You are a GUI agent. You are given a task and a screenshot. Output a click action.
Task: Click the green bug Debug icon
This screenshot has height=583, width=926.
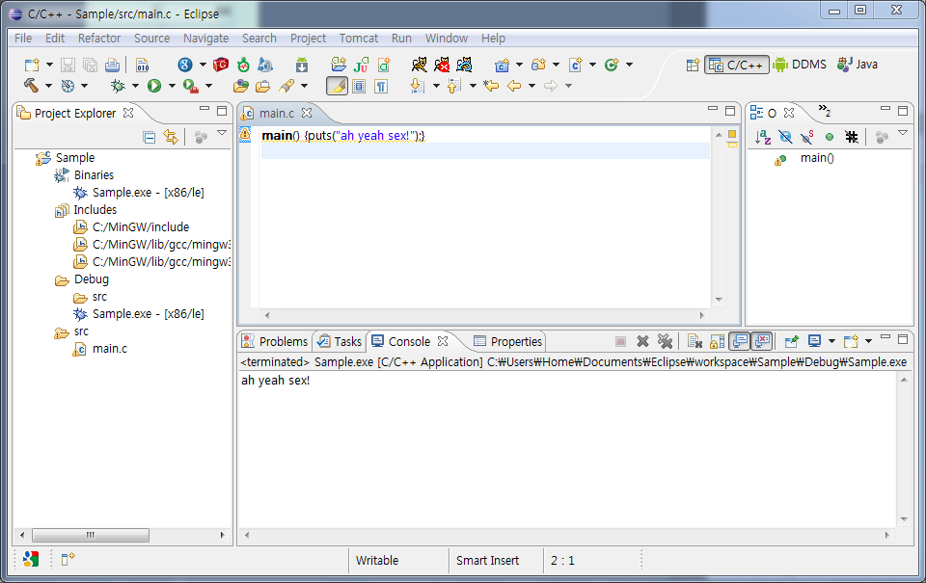[x=118, y=86]
